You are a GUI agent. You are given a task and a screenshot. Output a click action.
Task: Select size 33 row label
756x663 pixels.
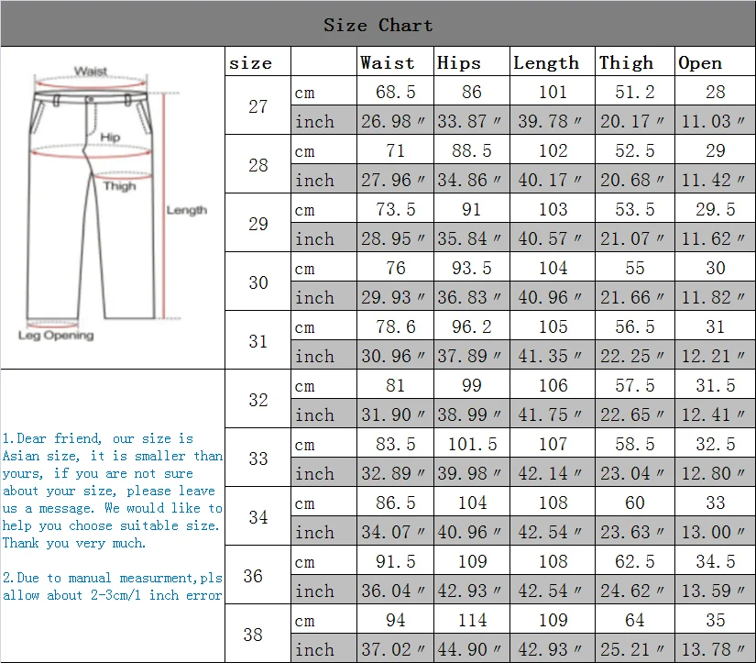257,459
